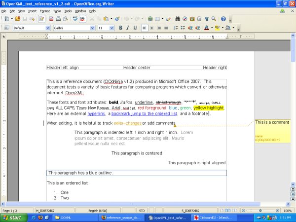Click the font color swatch button

point(208,28)
